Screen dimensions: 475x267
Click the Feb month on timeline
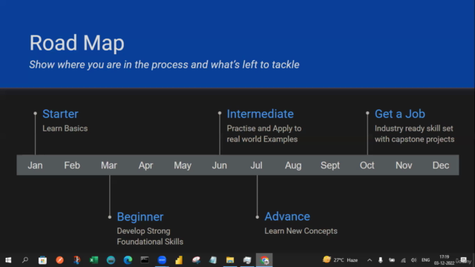(72, 165)
